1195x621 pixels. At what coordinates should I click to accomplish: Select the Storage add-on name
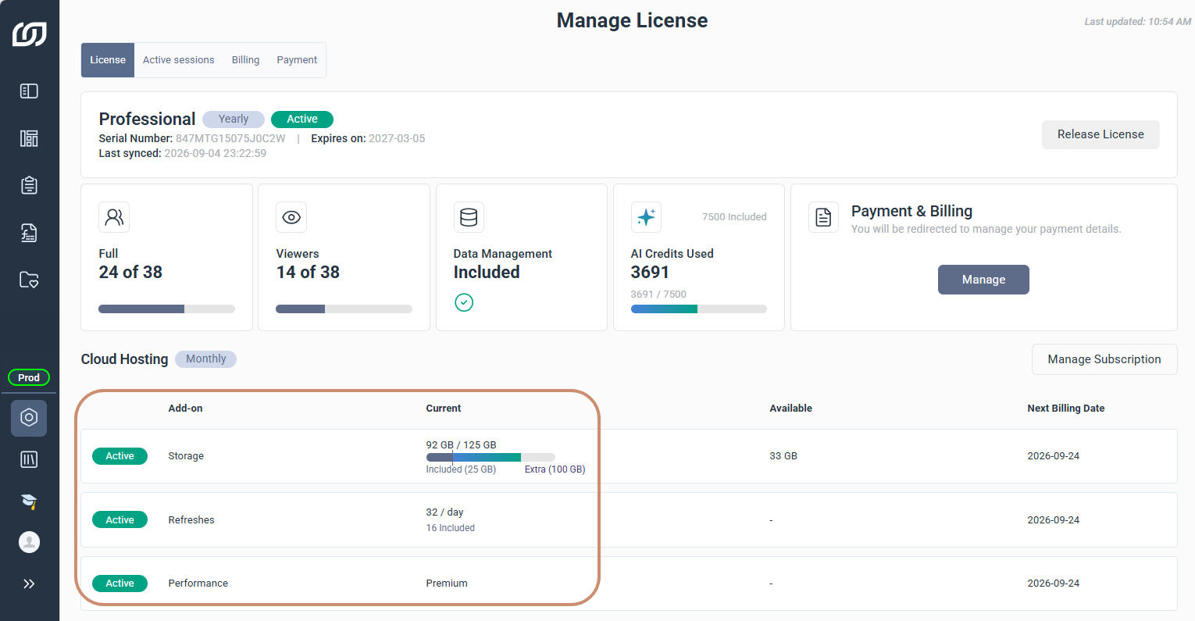click(186, 456)
